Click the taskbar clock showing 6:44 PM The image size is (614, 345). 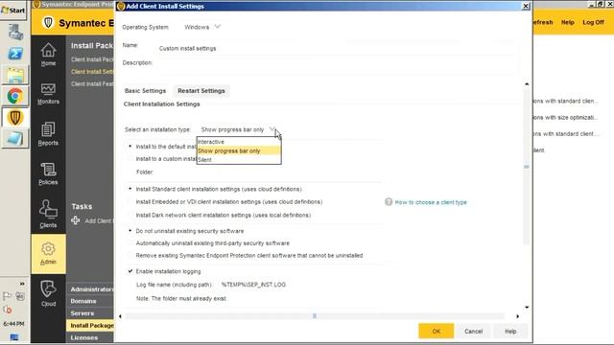coord(13,324)
